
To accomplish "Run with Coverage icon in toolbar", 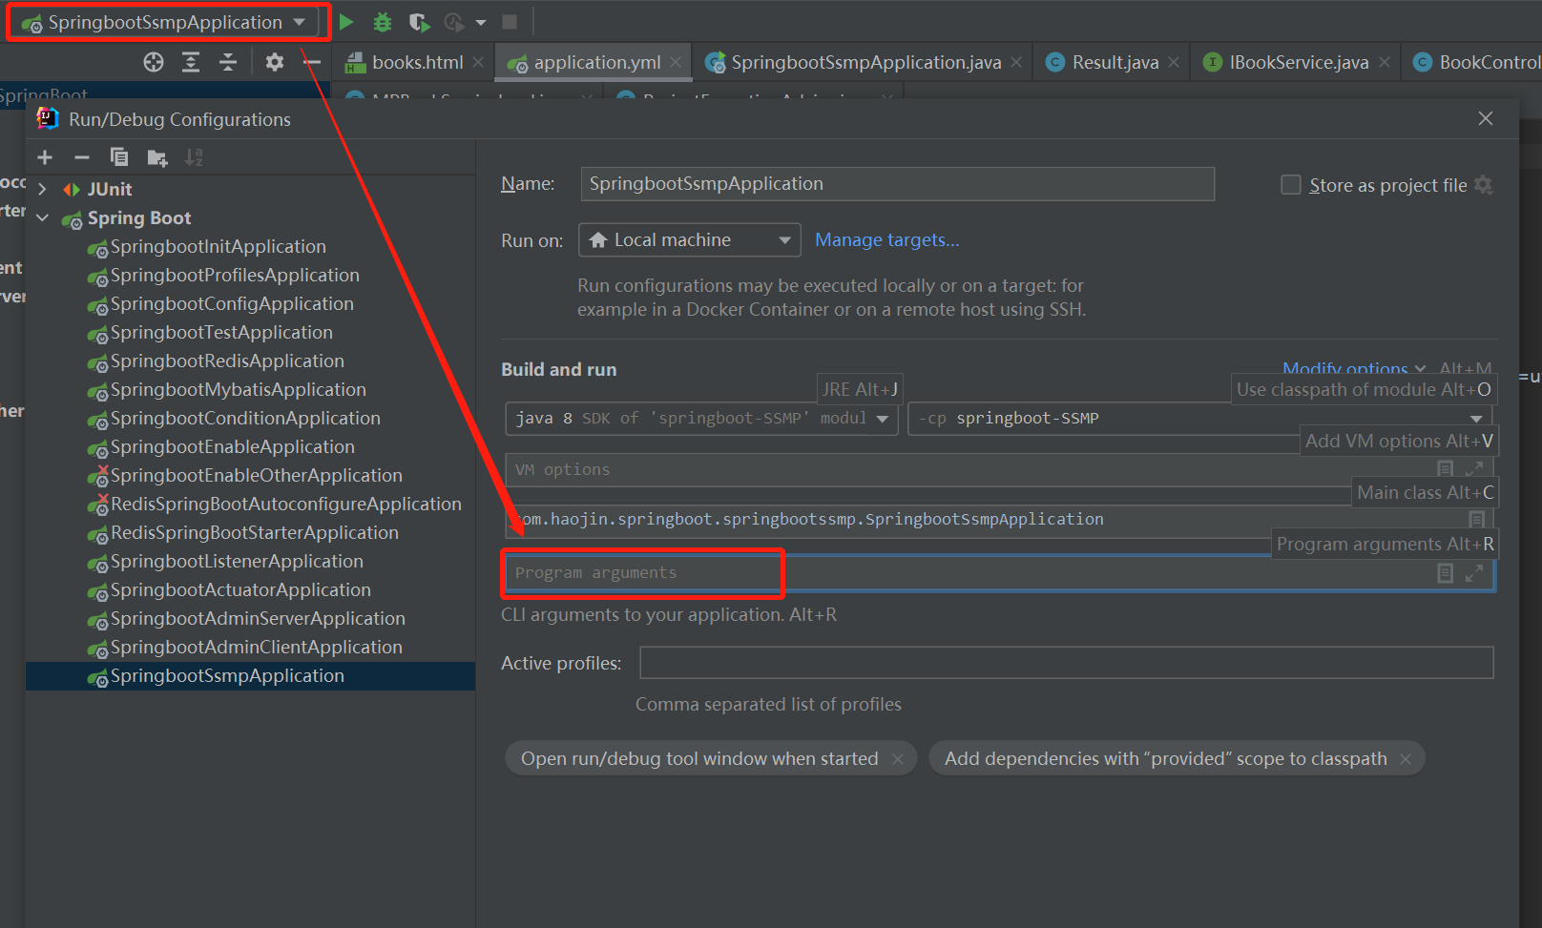I will pyautogui.click(x=419, y=21).
